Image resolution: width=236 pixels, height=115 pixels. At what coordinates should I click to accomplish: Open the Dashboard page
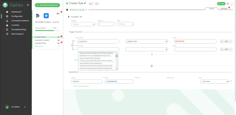coord(16,12)
